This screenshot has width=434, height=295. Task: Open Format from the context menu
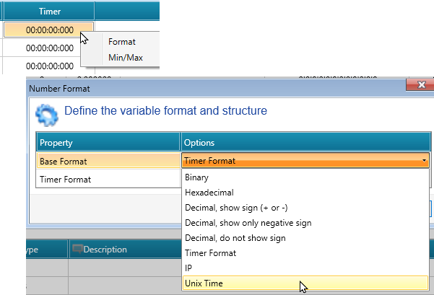tap(122, 42)
